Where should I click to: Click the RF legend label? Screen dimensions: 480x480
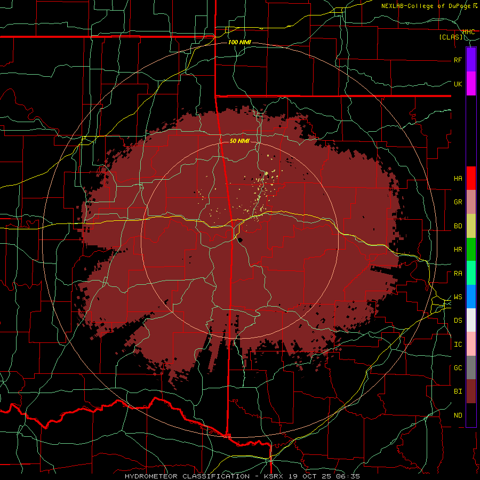coord(458,60)
